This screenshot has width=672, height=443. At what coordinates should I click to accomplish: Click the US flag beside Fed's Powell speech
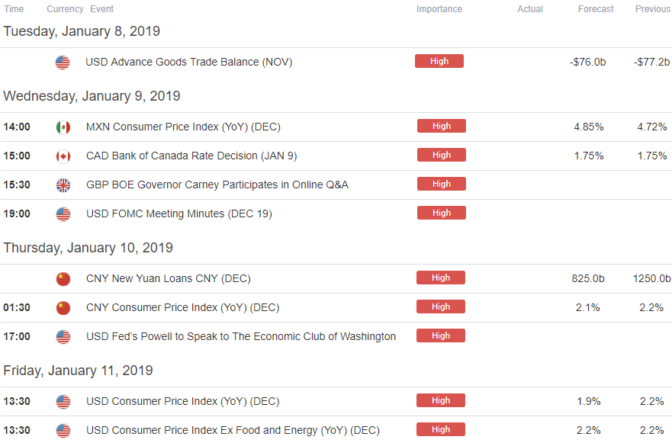[63, 337]
